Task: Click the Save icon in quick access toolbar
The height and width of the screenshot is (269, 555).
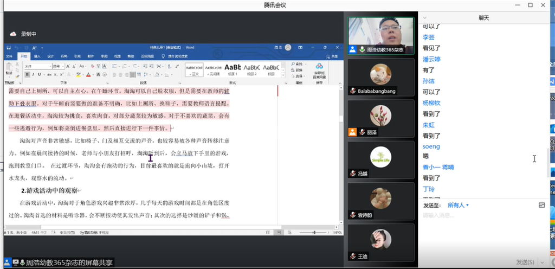Action: click(8, 47)
